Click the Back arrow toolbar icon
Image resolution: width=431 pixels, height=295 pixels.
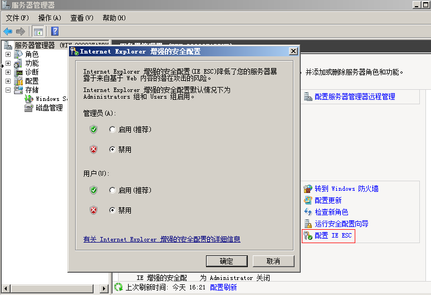point(8,31)
